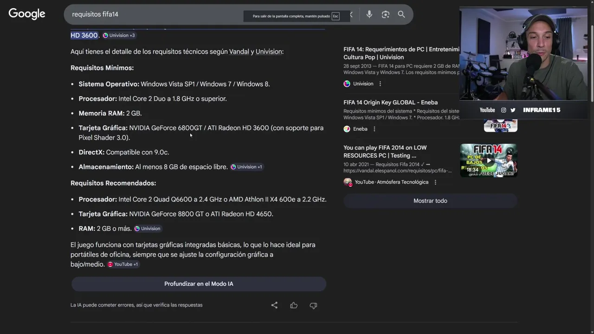Click the Univision favicon in source card
The width and height of the screenshot is (594, 334).
[347, 83]
